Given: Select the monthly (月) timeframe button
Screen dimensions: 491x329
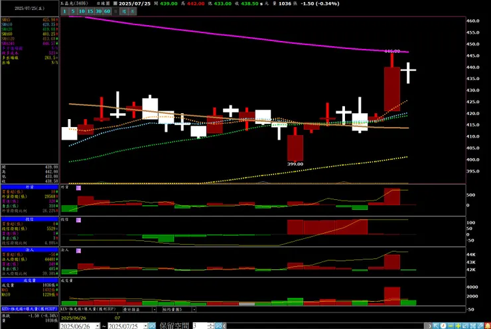Looking at the screenshot, I should tap(133, 11).
